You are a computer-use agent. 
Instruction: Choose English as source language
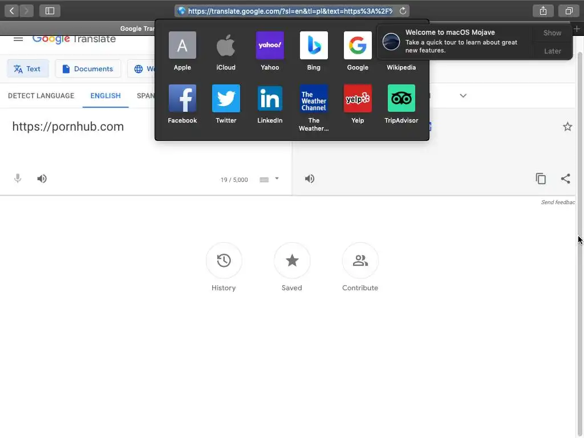[106, 96]
